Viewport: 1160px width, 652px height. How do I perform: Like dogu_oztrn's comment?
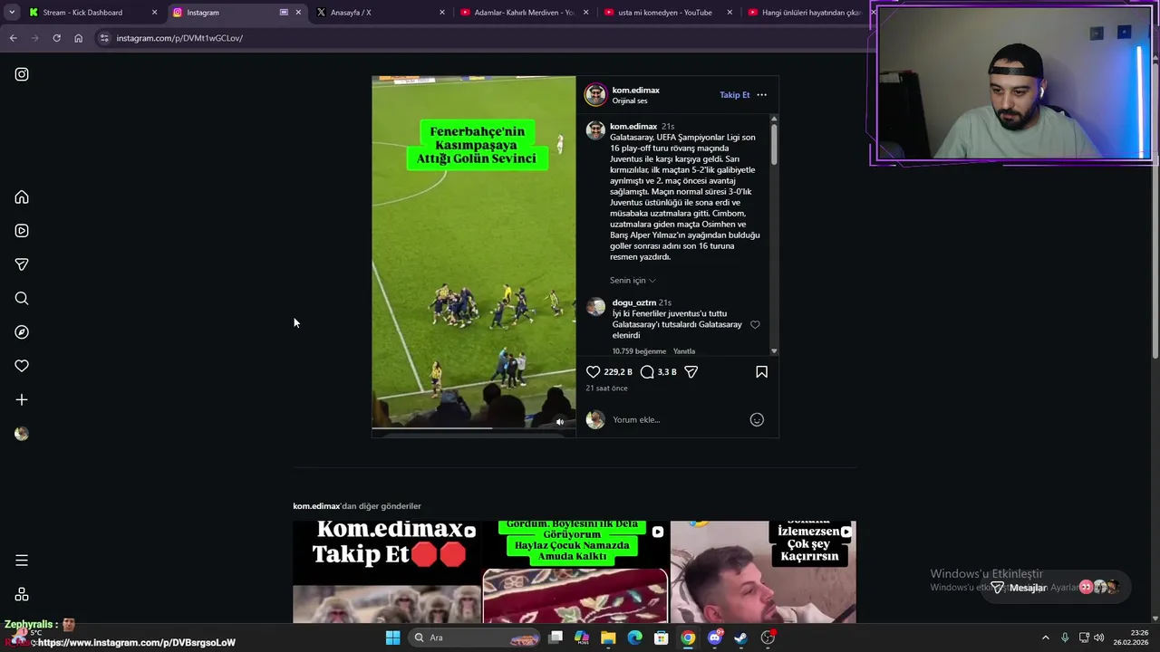[x=755, y=324]
